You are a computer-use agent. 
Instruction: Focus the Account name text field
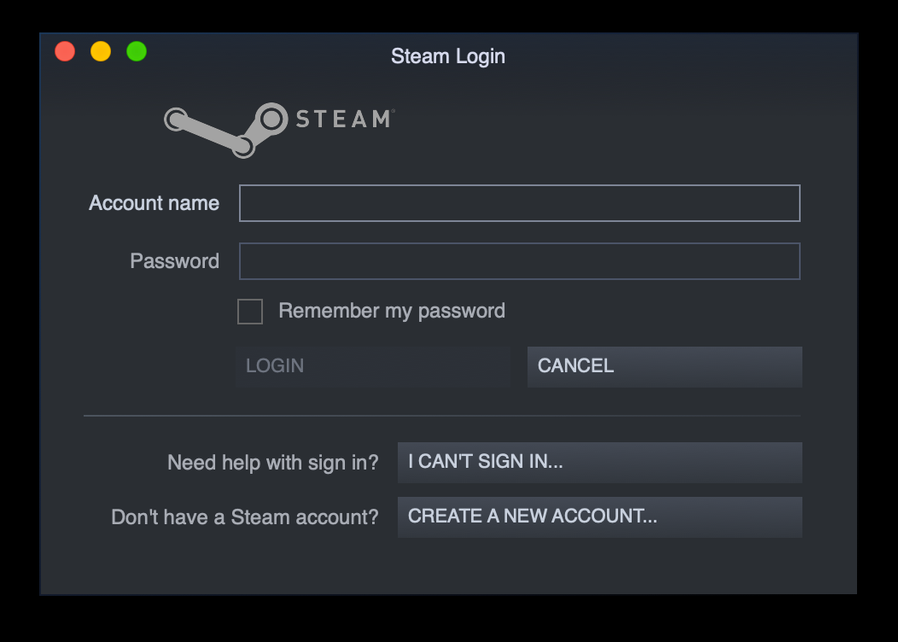tap(520, 202)
